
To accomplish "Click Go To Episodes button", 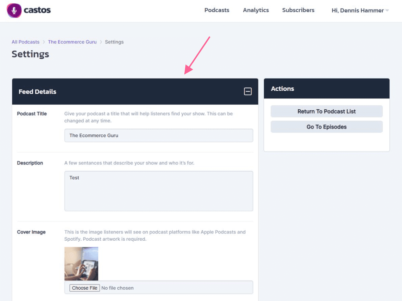I will pyautogui.click(x=326, y=127).
